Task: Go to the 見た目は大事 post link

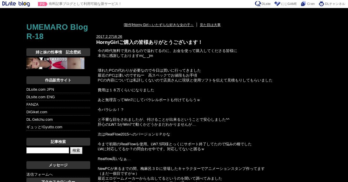Action: (210, 25)
